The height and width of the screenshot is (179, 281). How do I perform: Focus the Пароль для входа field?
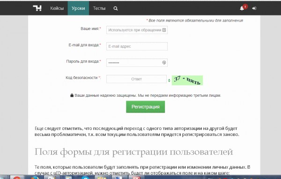(137, 63)
